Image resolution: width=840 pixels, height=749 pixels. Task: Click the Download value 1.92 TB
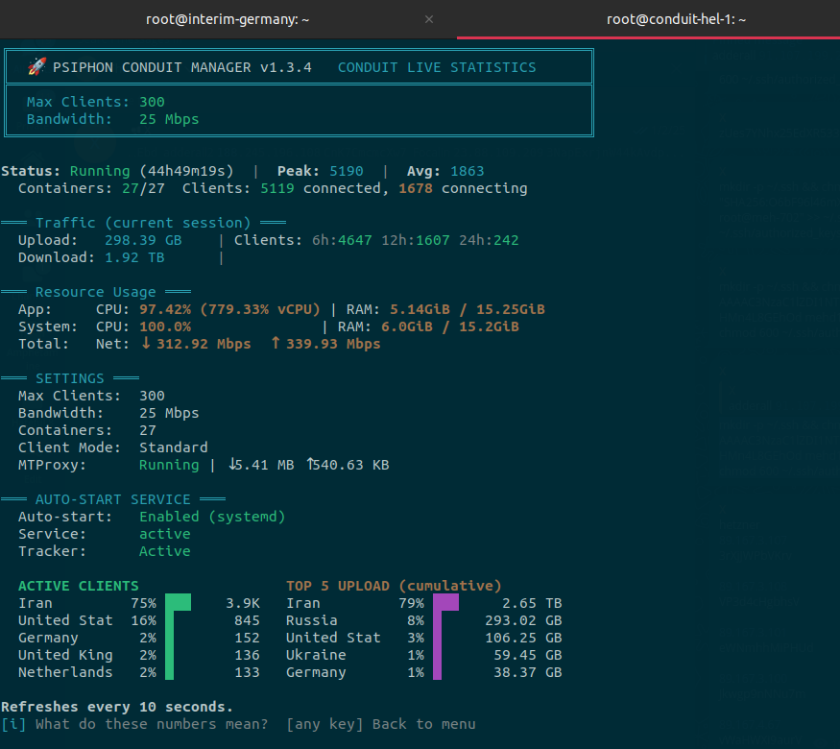click(x=134, y=257)
